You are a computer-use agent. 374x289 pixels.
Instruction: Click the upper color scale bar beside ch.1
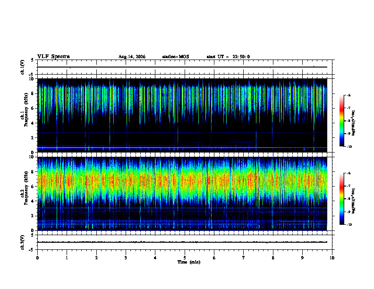[342, 121]
